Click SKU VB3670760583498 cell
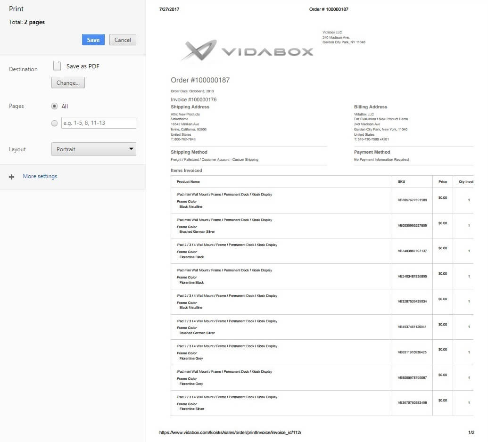Viewport: 488px width, 442px height. (x=412, y=403)
